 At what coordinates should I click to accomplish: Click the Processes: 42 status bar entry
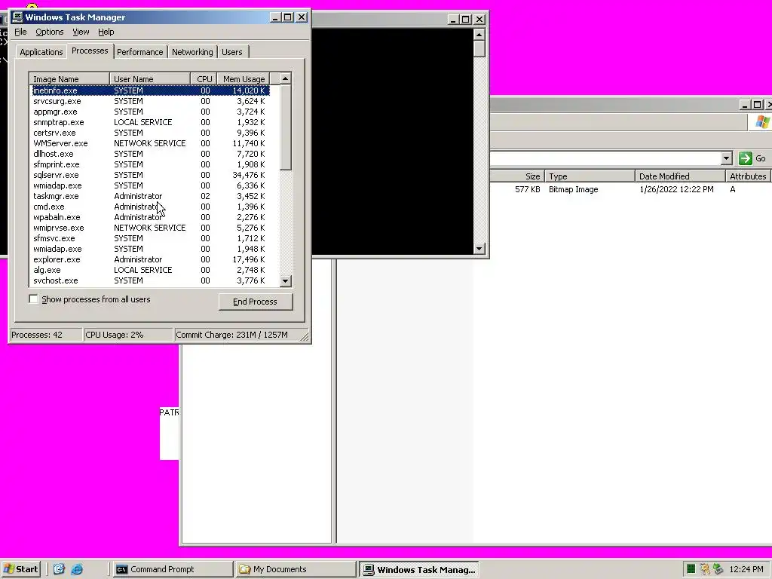[45, 335]
